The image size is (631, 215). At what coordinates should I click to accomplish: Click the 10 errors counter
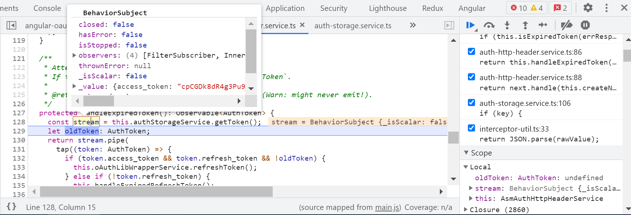(x=518, y=8)
